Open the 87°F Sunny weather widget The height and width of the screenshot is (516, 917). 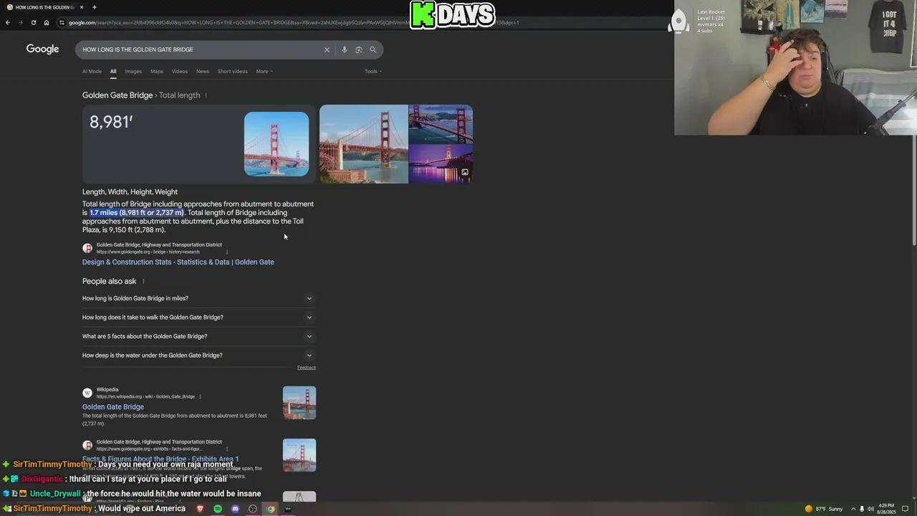click(x=824, y=509)
